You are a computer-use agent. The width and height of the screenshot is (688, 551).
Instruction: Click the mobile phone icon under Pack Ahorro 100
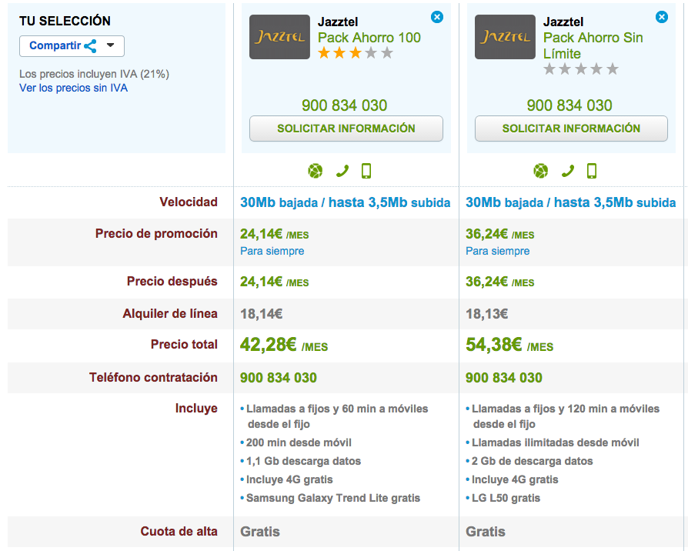(366, 171)
